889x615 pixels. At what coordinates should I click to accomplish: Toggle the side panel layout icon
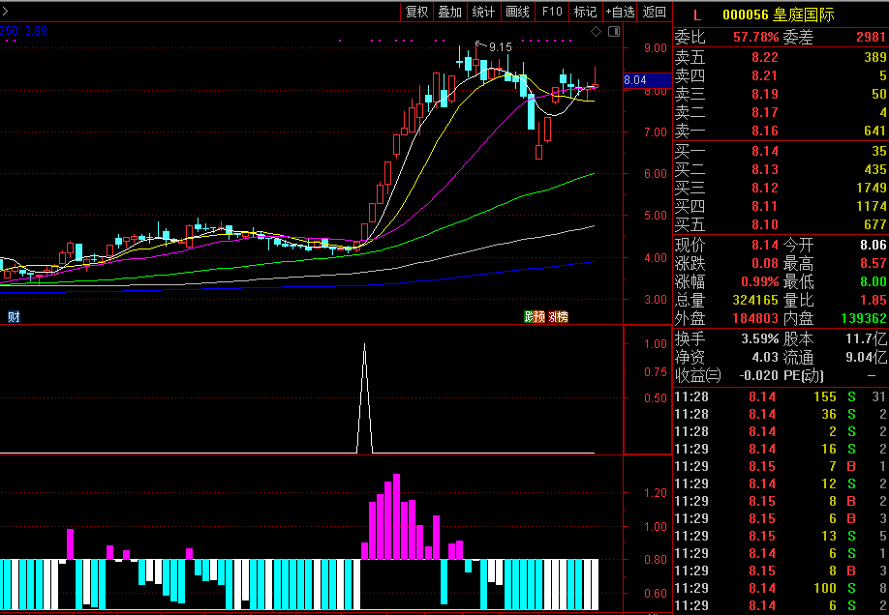click(613, 32)
